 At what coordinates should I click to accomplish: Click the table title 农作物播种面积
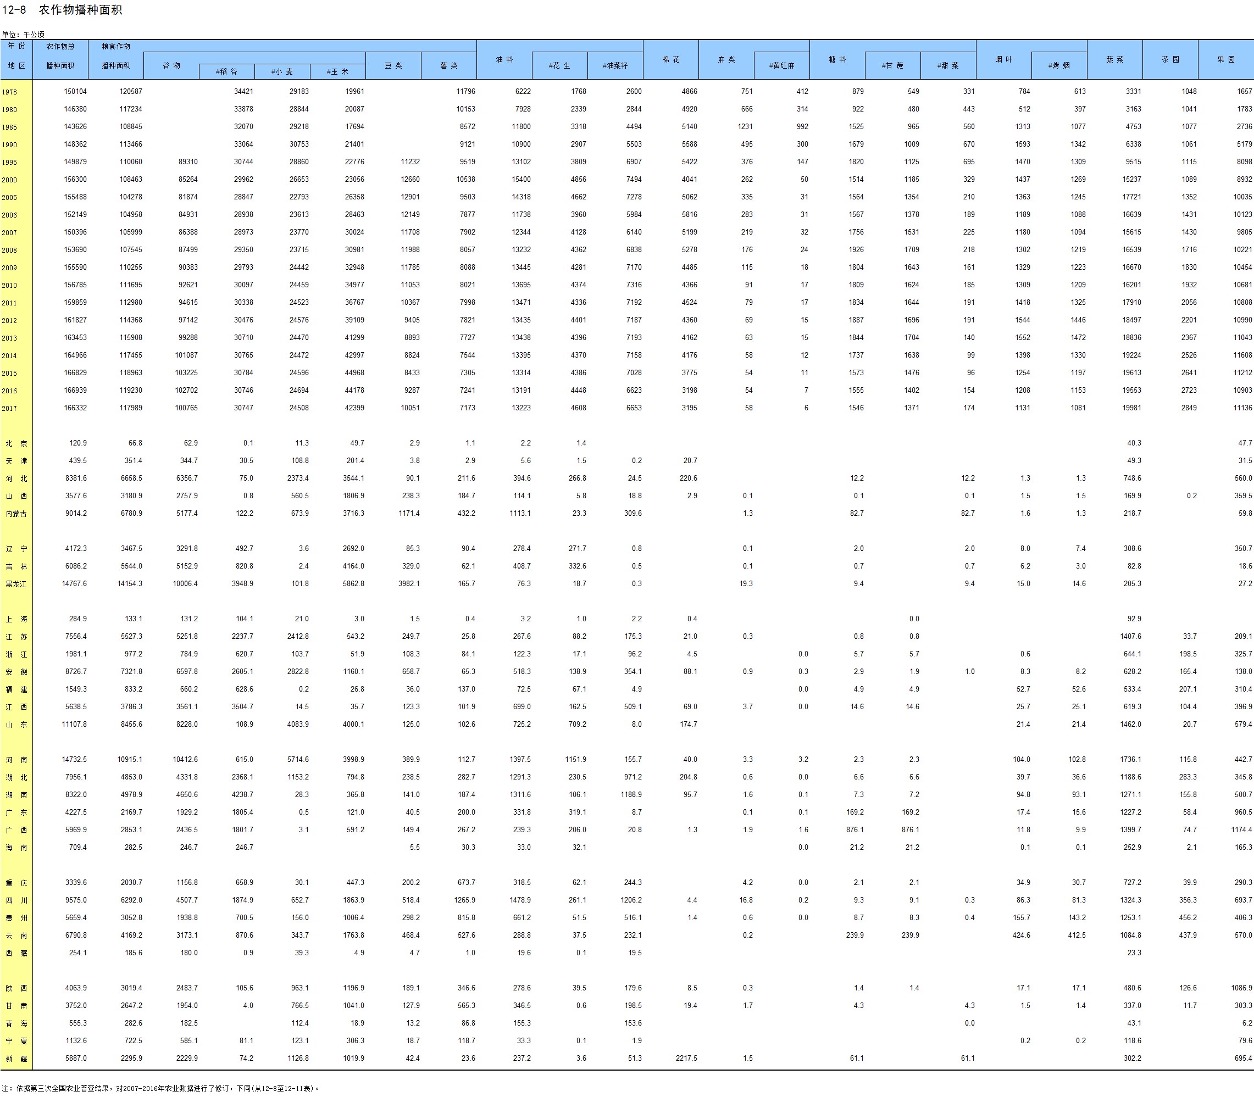(x=80, y=10)
